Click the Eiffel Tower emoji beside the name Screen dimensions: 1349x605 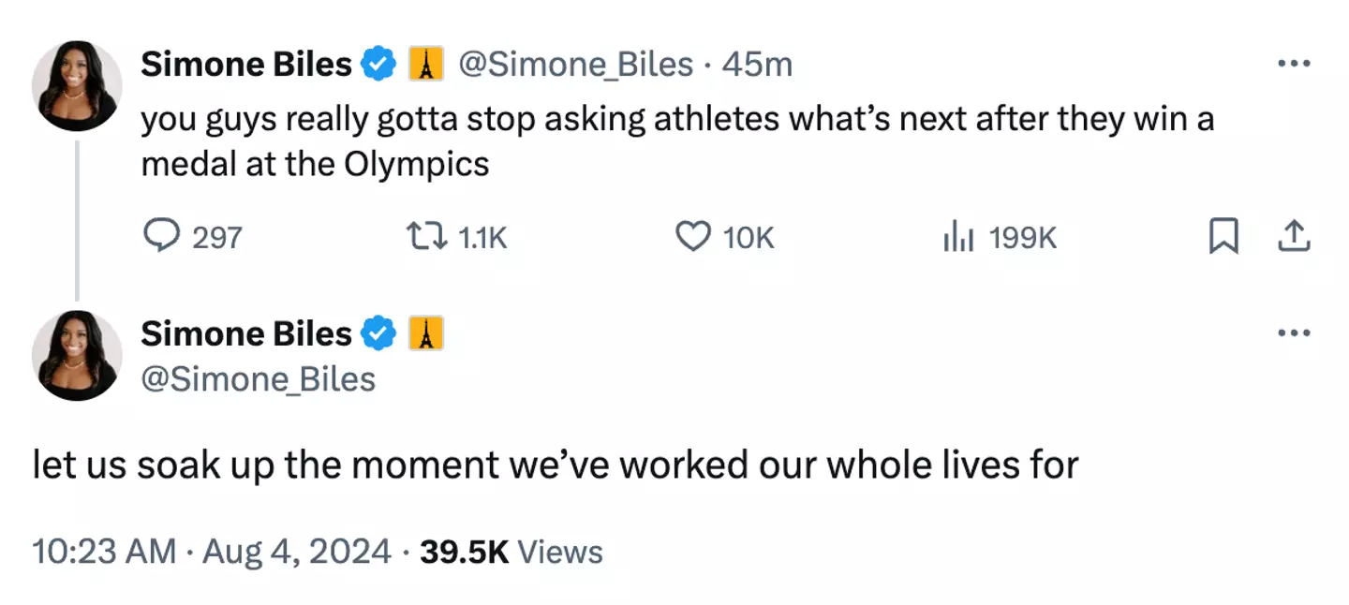426,64
